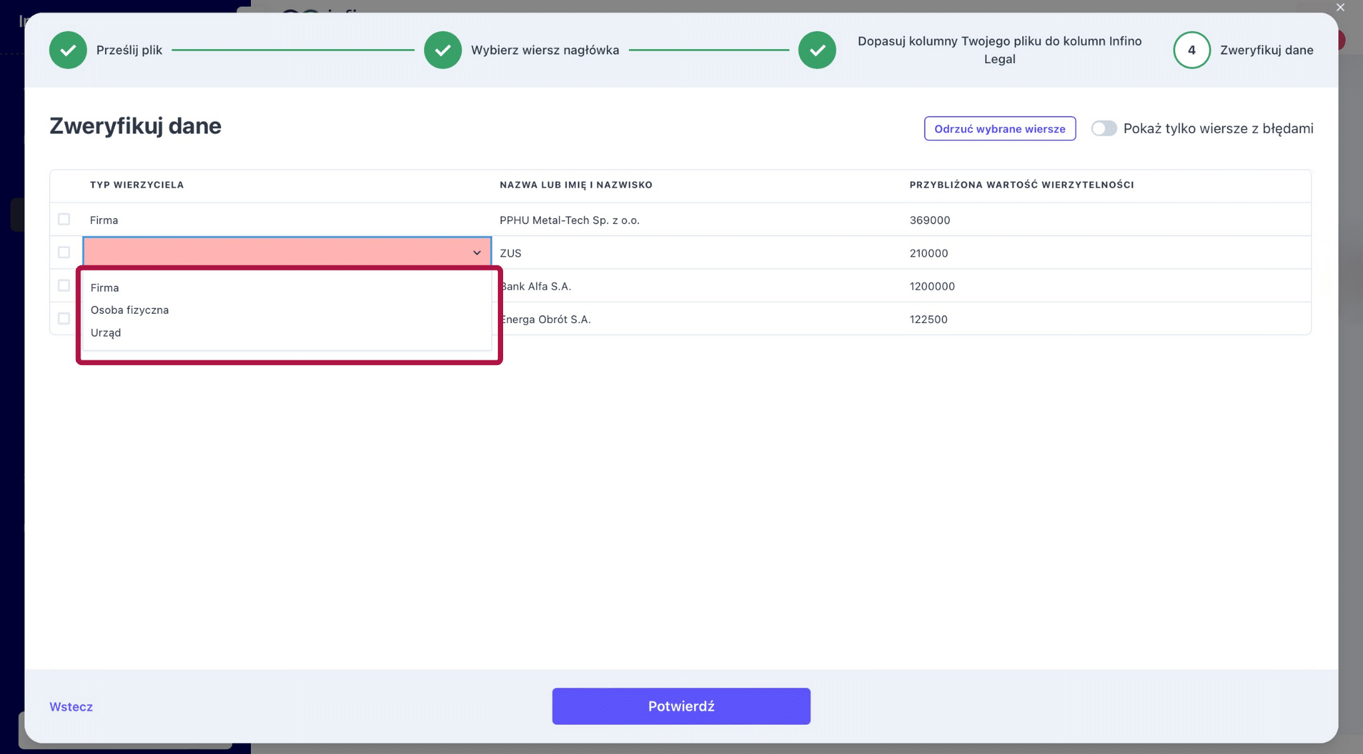Click the TYP WIERZYCIELA column header
1363x754 pixels.
[x=136, y=185]
